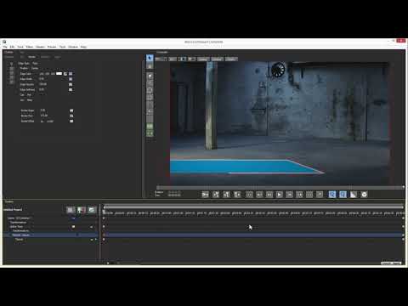Toggle the checkbox in the Edge Softness row
The width and height of the screenshot is (408, 306).
point(71,90)
